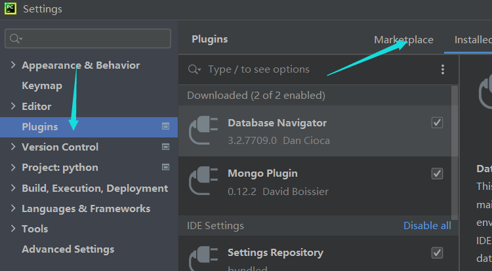Image resolution: width=492 pixels, height=271 pixels.
Task: Toggle the Settings Repository checkbox
Action: pos(437,253)
